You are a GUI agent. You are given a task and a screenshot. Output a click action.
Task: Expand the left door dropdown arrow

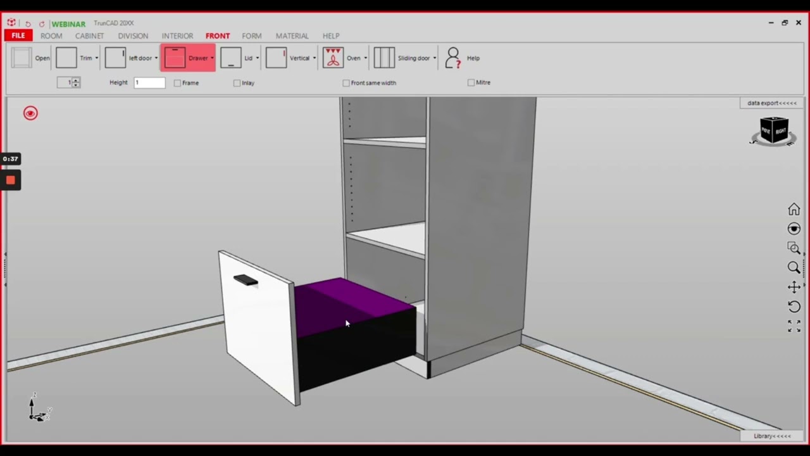(156, 58)
